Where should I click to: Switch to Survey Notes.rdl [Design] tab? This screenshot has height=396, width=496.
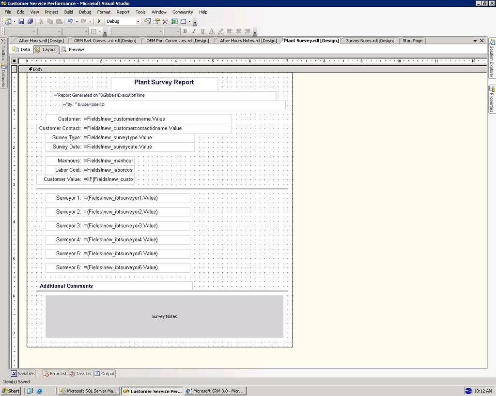coord(370,41)
